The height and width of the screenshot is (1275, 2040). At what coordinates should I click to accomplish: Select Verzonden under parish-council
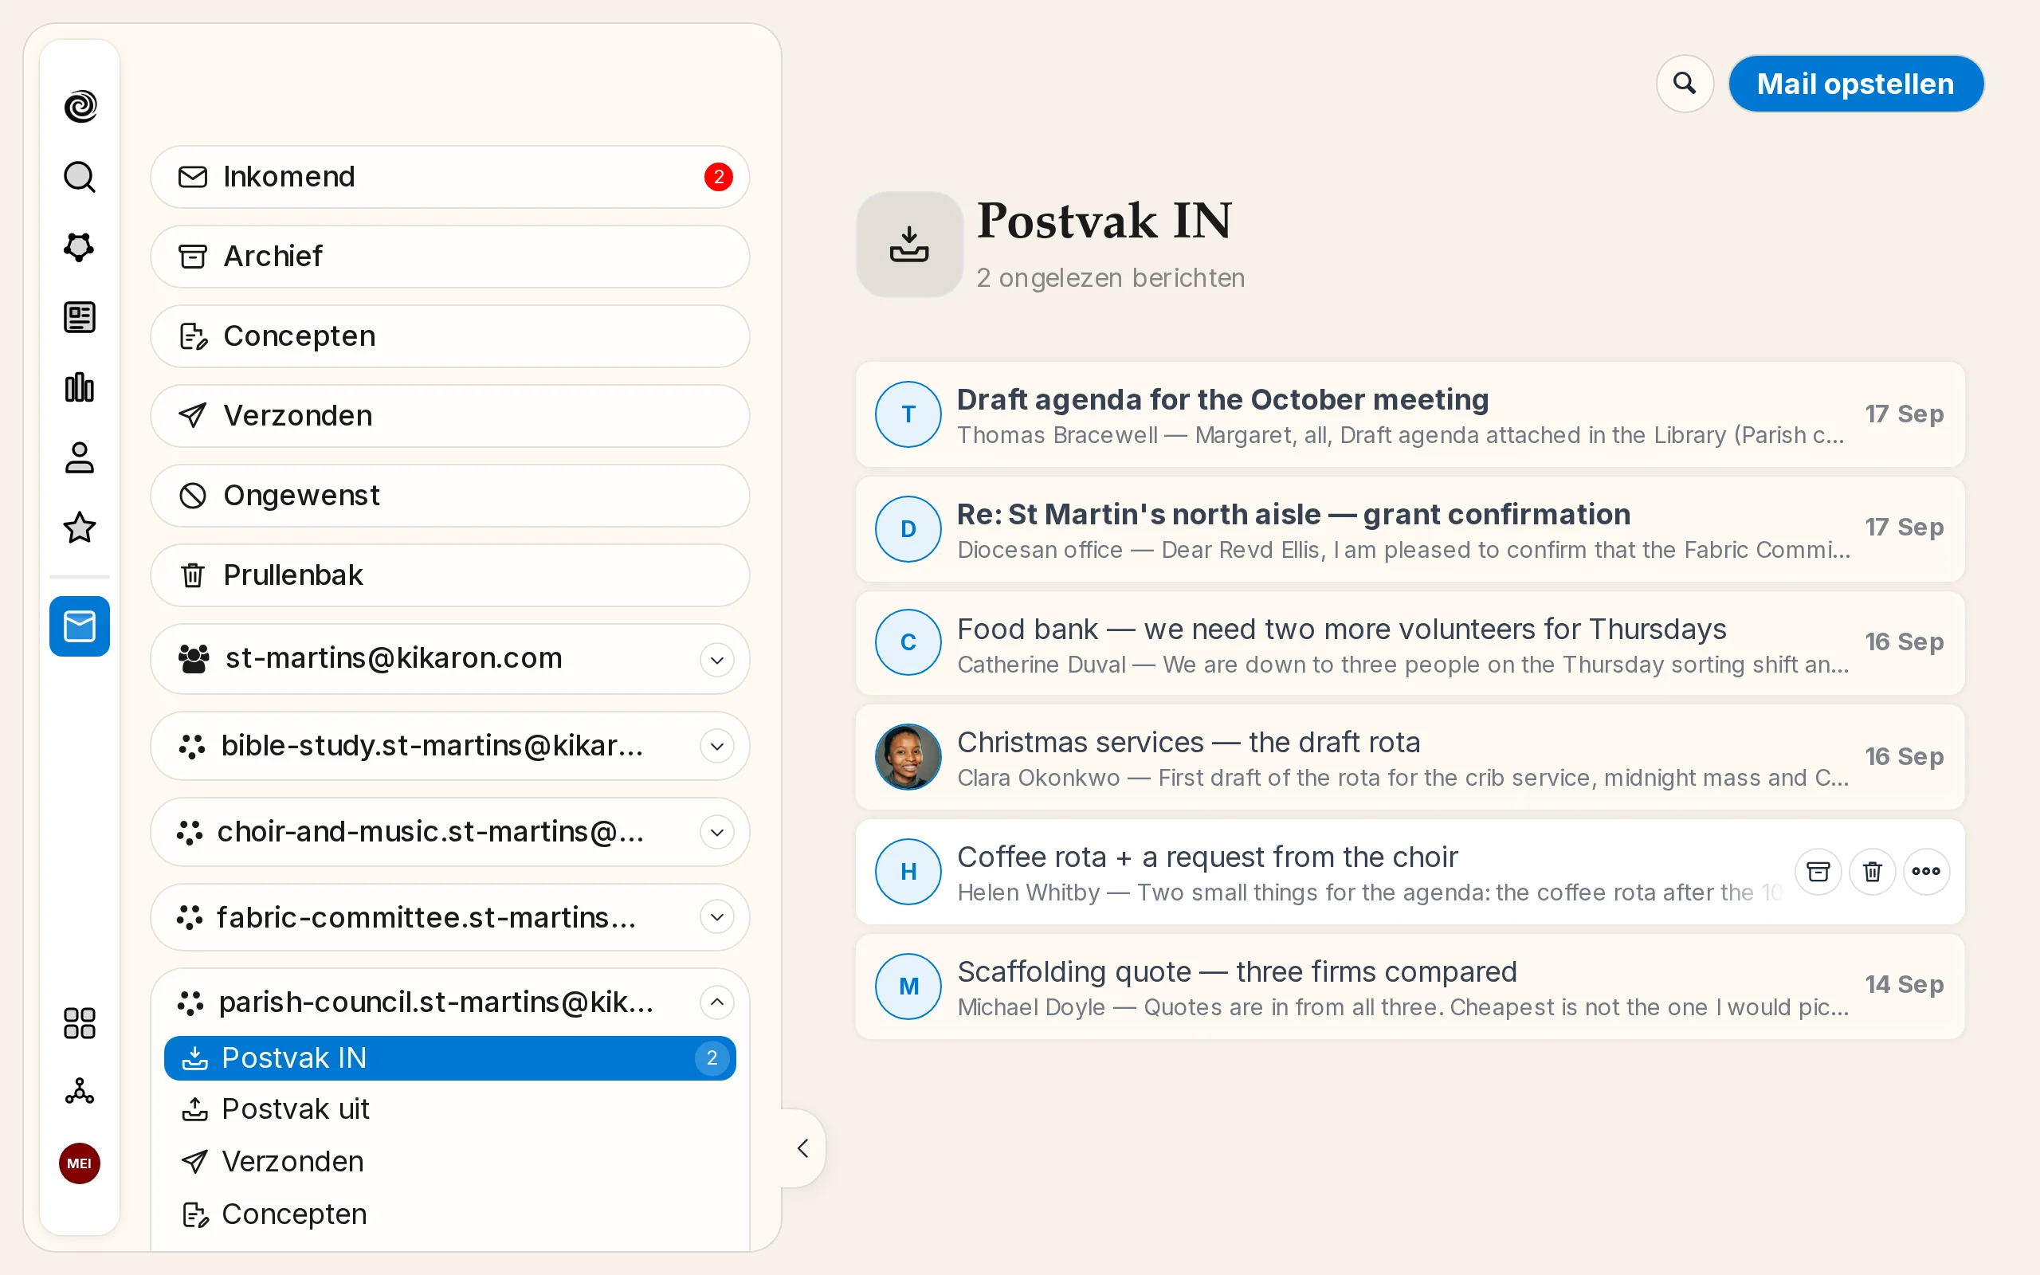[x=450, y=1162]
